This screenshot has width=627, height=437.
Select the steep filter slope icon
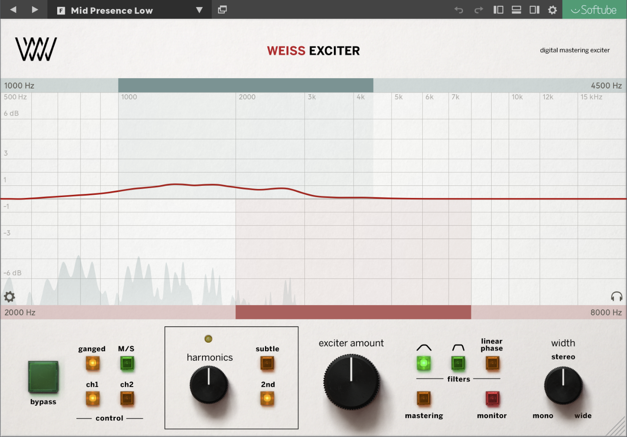[x=458, y=363]
